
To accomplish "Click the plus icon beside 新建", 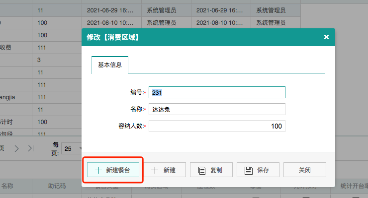I will point(155,170).
